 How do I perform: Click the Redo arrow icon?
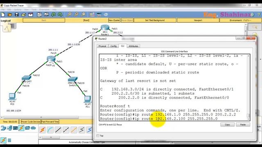[x=60, y=15]
